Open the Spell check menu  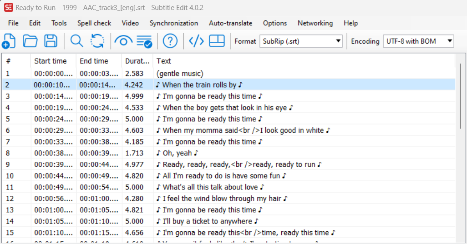(x=94, y=23)
